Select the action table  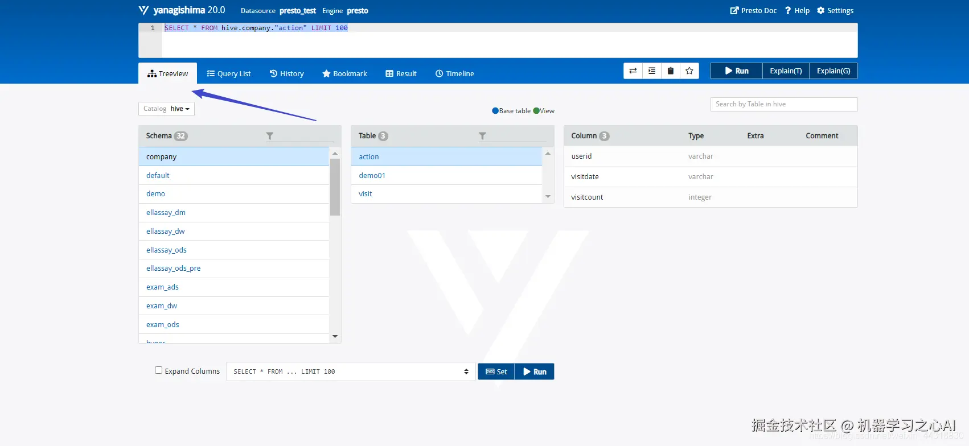point(446,156)
